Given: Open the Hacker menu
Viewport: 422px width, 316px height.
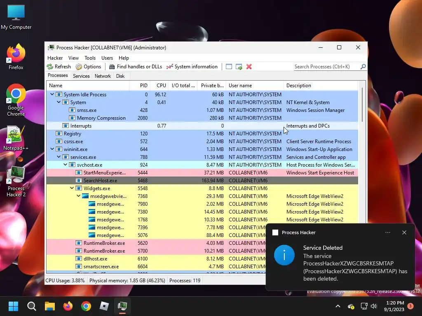Looking at the screenshot, I should coord(55,58).
